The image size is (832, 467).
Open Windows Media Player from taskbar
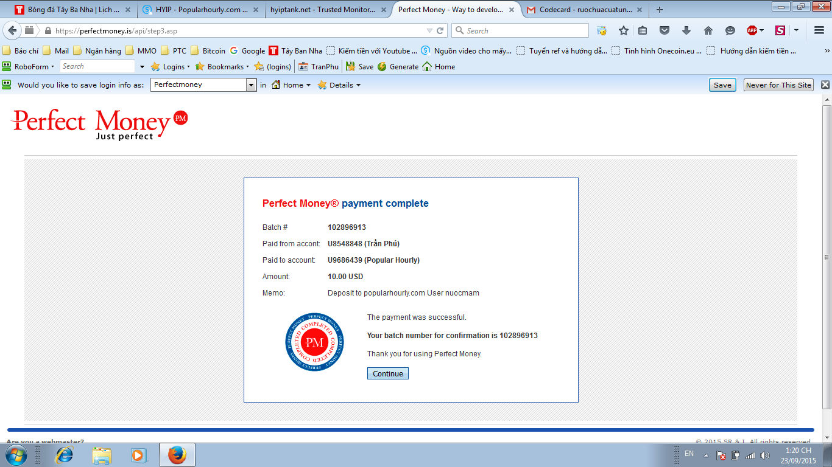coord(139,454)
